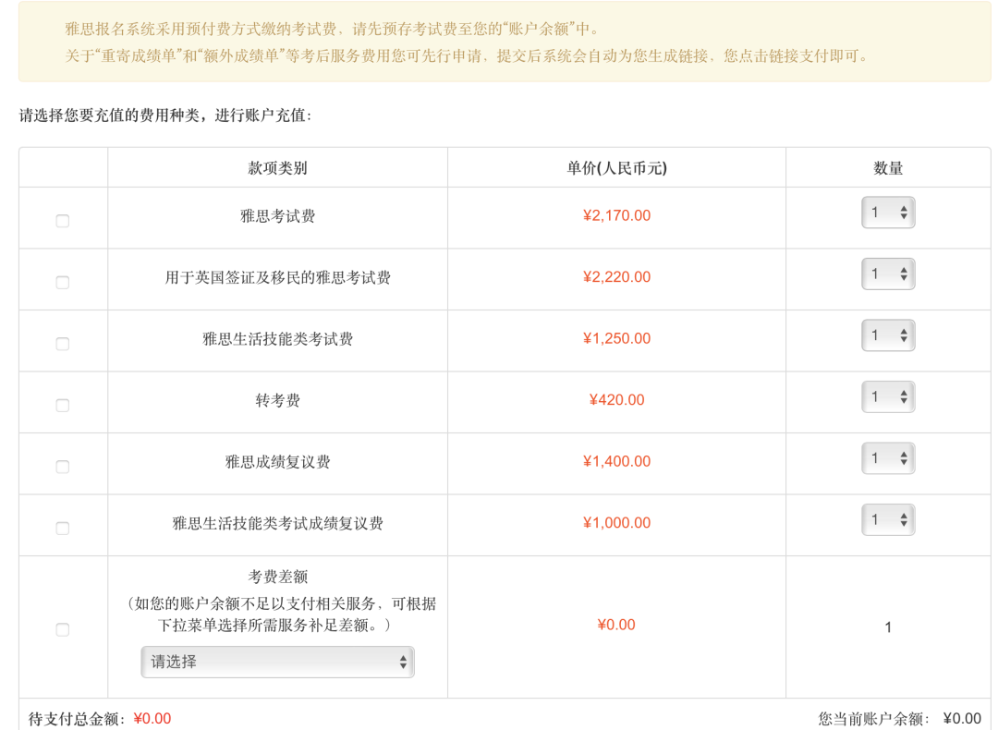Viewport: 998px width, 730px height.
Task: Open quantity dropdown for 转考费
Action: [x=888, y=396]
